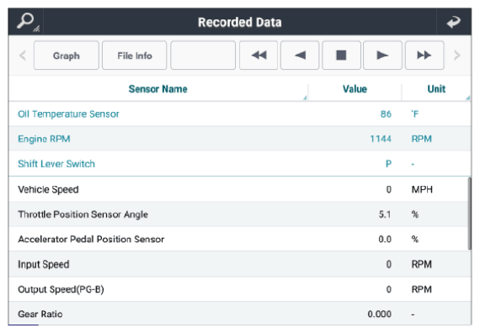Click the 86 oil temperature value

tap(386, 114)
